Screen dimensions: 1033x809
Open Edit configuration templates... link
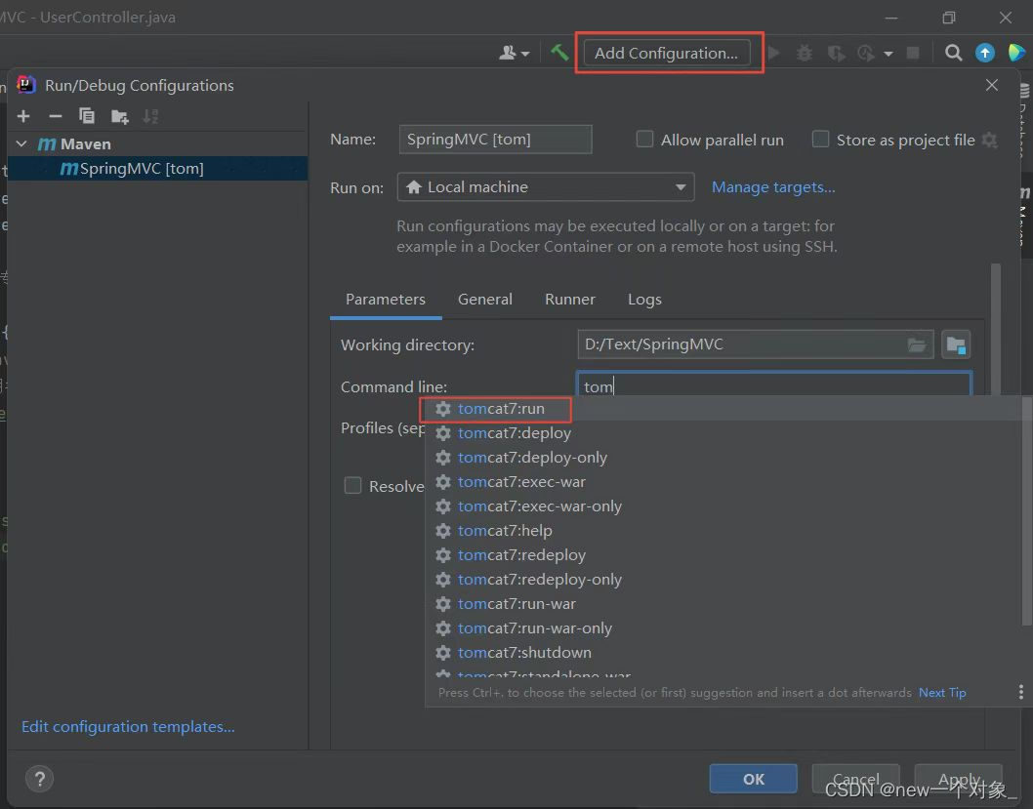point(128,726)
